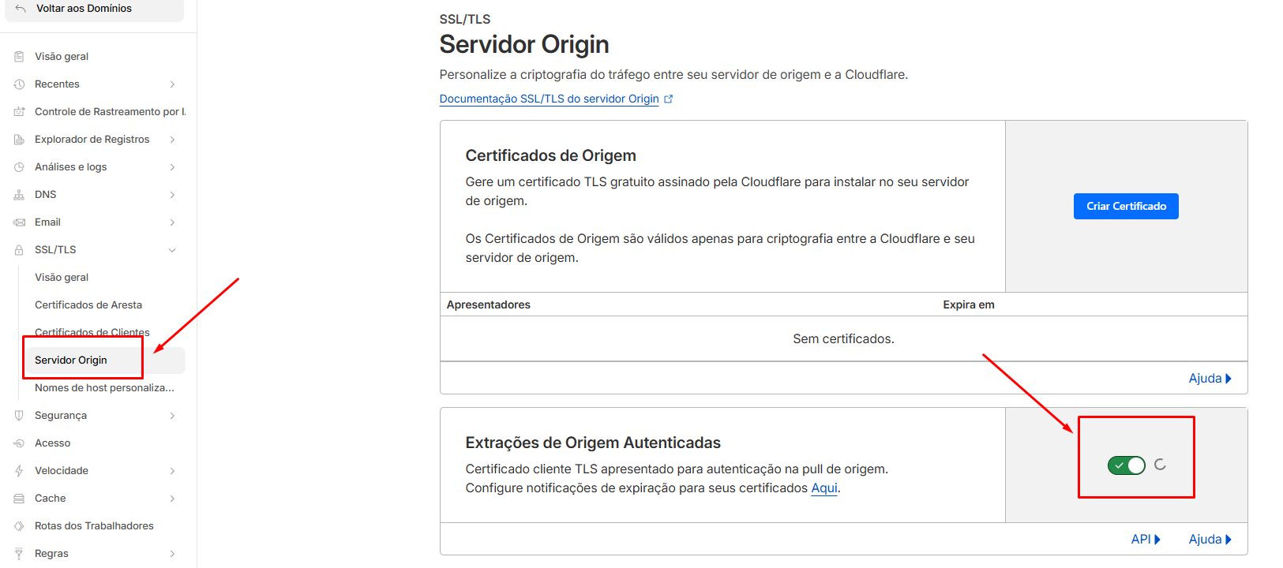The width and height of the screenshot is (1283, 568).
Task: Collapse the SSL/TLS section chevron
Action: click(172, 250)
